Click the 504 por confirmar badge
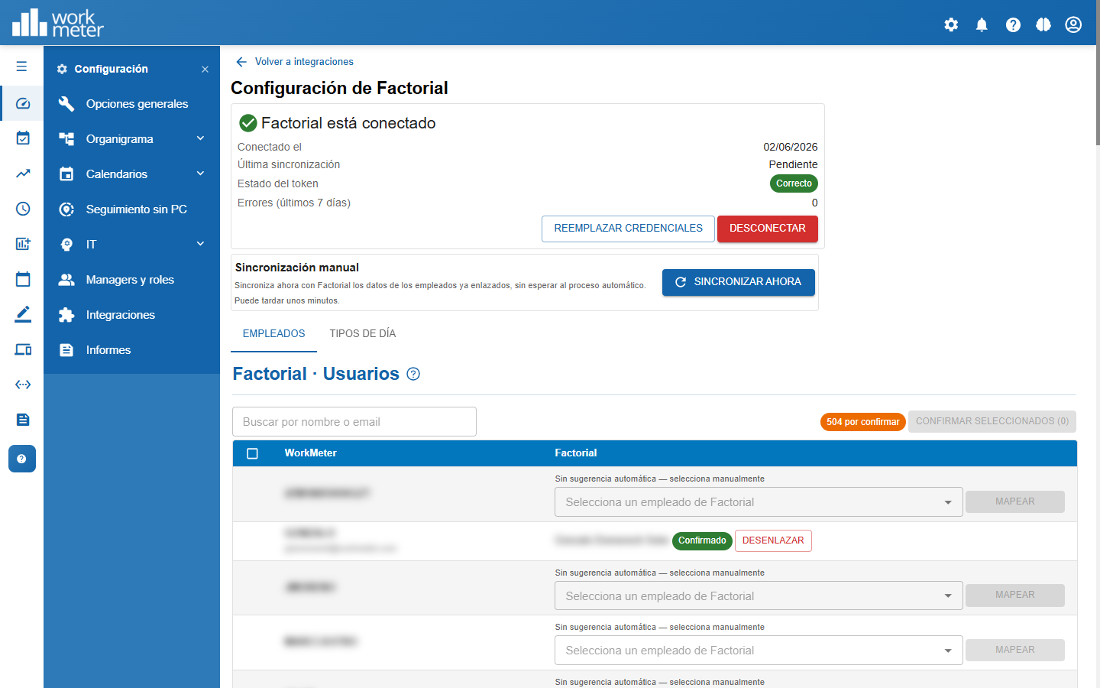The image size is (1100, 688). coord(862,422)
